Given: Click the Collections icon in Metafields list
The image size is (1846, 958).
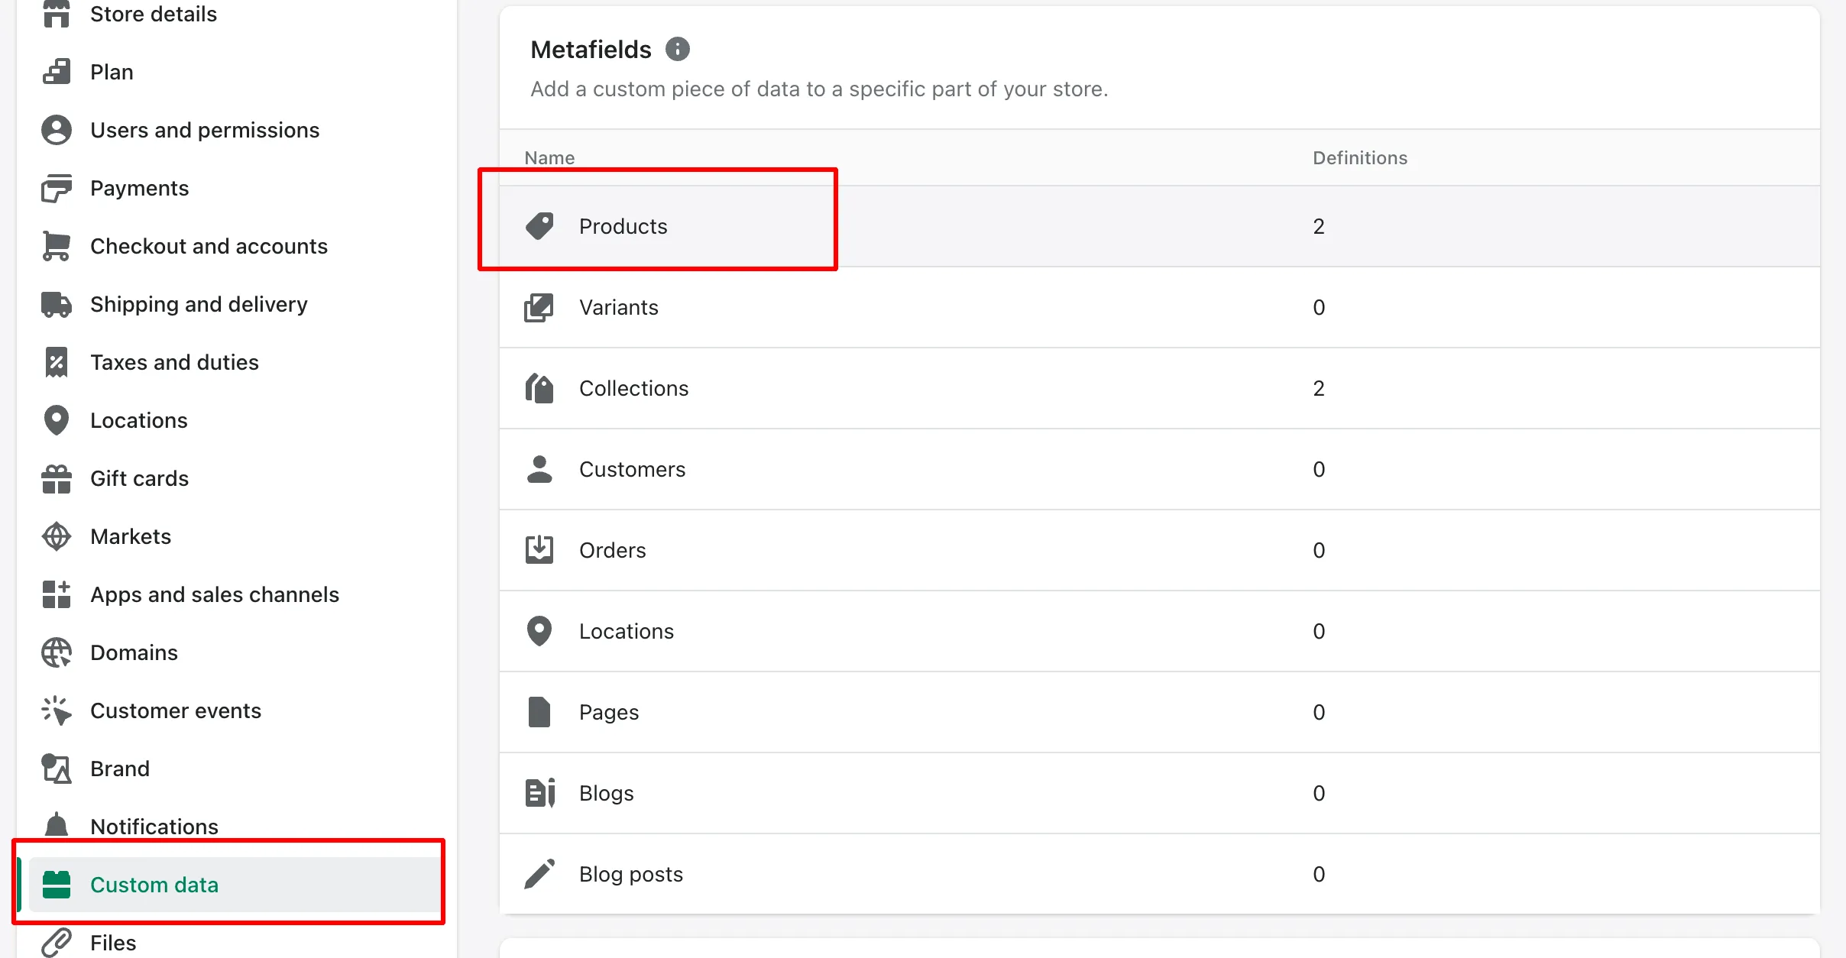Looking at the screenshot, I should click(539, 388).
